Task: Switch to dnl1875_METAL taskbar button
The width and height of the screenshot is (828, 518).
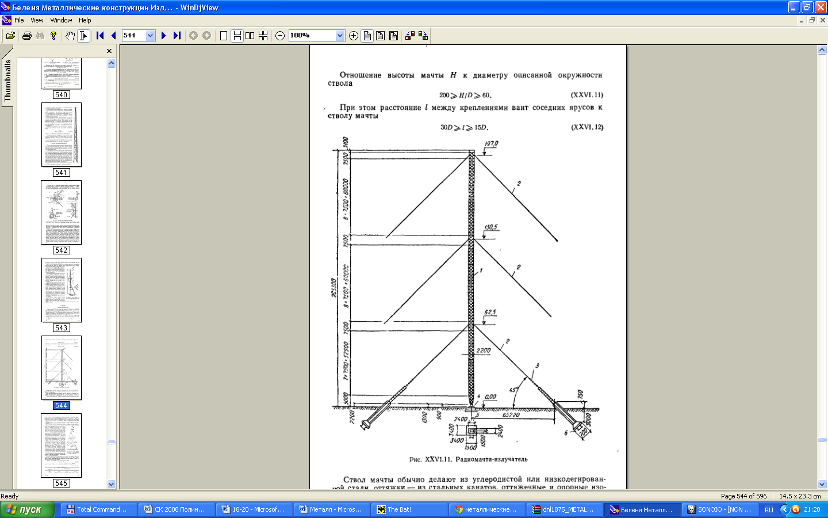Action: pos(565,509)
